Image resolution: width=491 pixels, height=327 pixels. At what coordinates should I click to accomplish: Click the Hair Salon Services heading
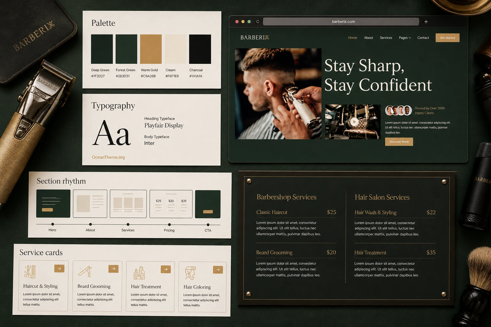point(382,197)
